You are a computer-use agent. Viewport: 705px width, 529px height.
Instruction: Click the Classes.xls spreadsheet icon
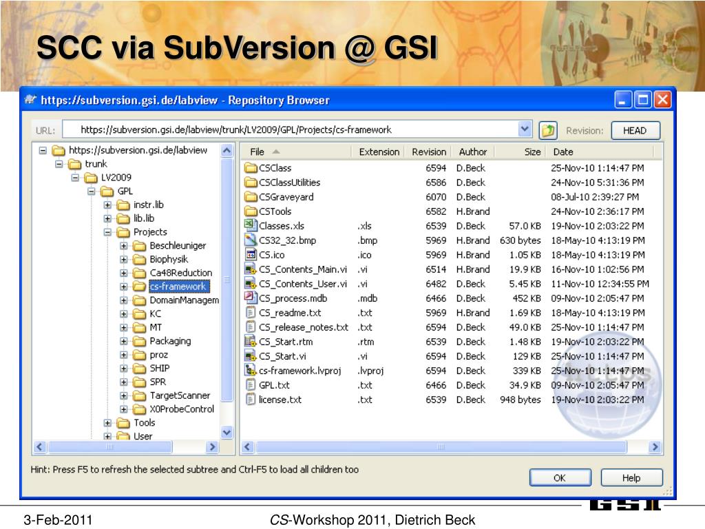pyautogui.click(x=251, y=225)
